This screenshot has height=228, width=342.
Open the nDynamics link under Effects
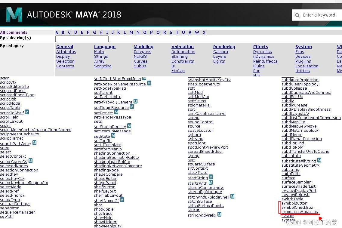264,56
